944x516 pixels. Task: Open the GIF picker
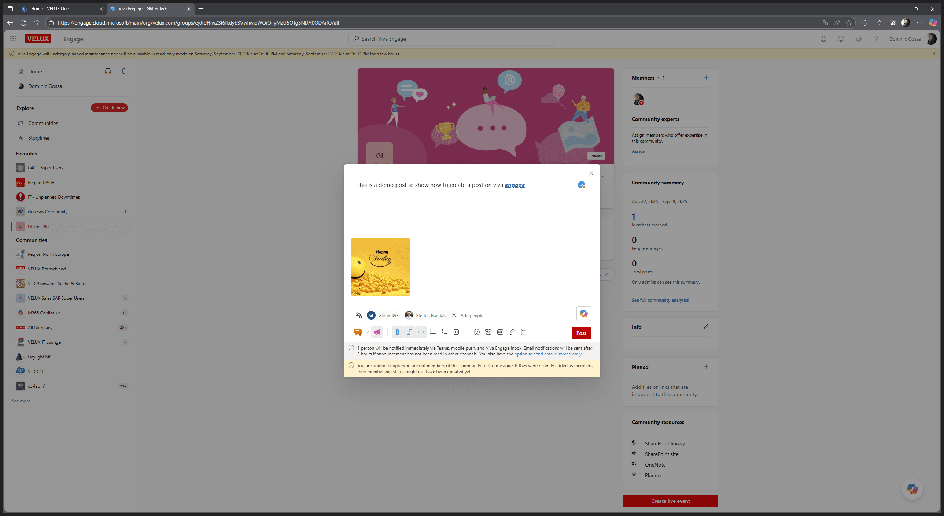(500, 332)
